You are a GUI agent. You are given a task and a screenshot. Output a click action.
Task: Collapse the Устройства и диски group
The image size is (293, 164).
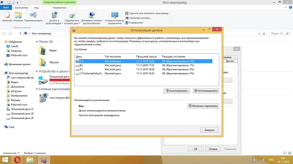point(37,71)
